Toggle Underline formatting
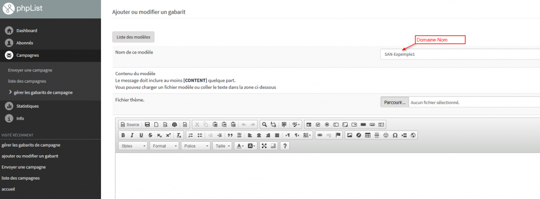 click(141, 135)
